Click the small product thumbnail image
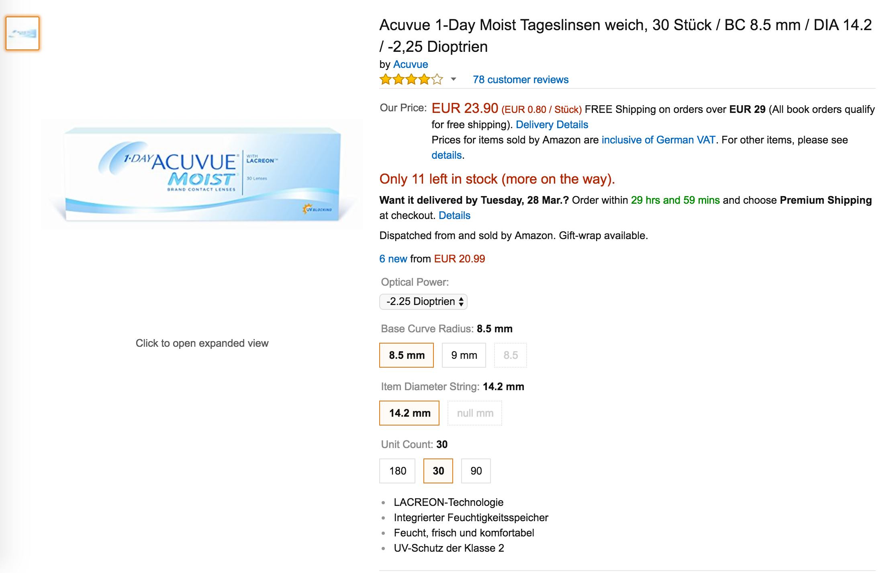The height and width of the screenshot is (573, 891). click(x=22, y=33)
